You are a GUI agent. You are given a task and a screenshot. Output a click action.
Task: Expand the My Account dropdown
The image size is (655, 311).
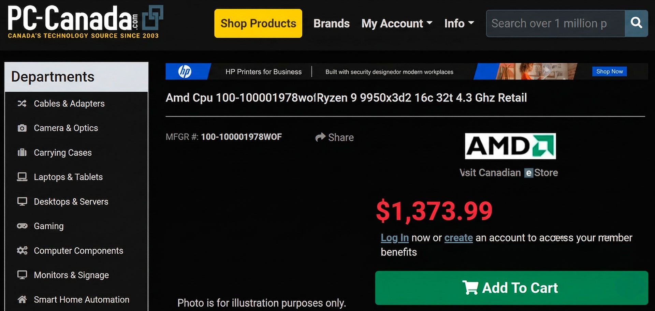coord(397,24)
